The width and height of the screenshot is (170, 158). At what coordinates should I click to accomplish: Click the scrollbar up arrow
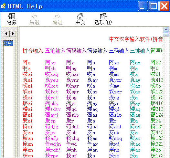coord(166,30)
